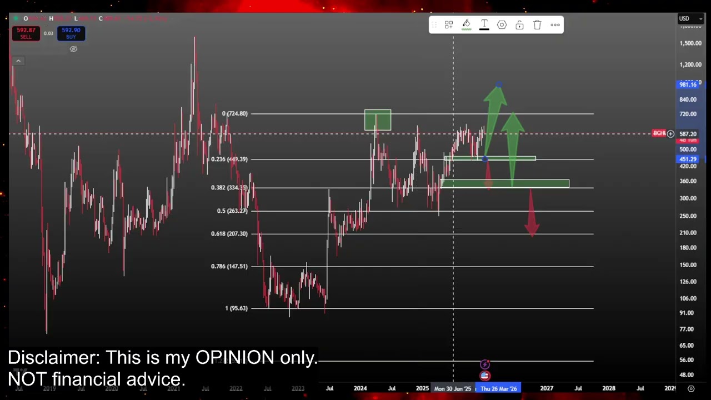
Task: Delete drawing with trash icon
Action: click(537, 24)
